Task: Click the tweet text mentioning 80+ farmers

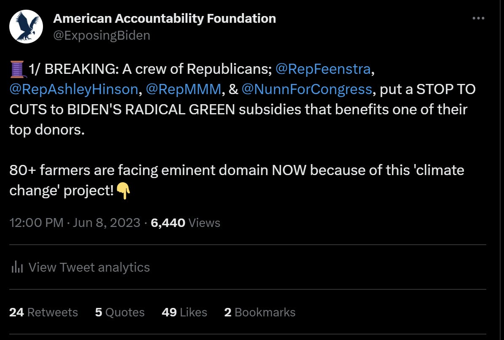Action: click(236, 170)
